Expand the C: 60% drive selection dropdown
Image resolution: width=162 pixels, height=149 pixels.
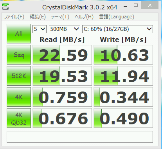[117, 29]
